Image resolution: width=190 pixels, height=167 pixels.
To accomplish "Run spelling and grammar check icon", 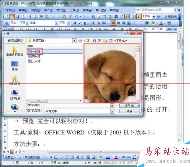I will click(41, 17).
